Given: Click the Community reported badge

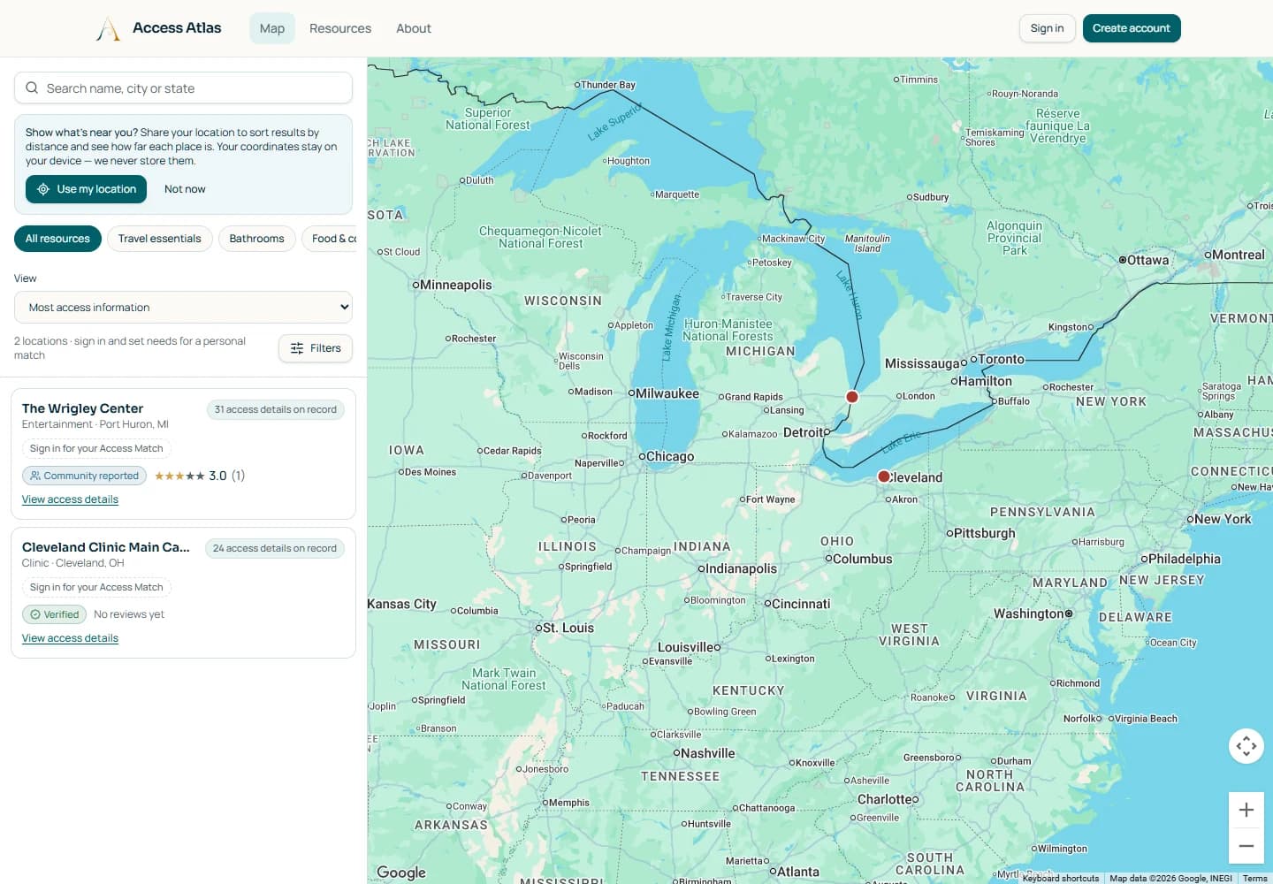Looking at the screenshot, I should 84,476.
